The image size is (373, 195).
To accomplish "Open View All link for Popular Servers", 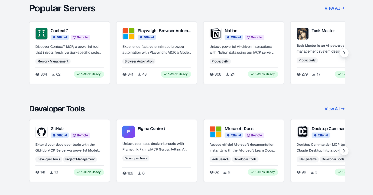I will [334, 8].
